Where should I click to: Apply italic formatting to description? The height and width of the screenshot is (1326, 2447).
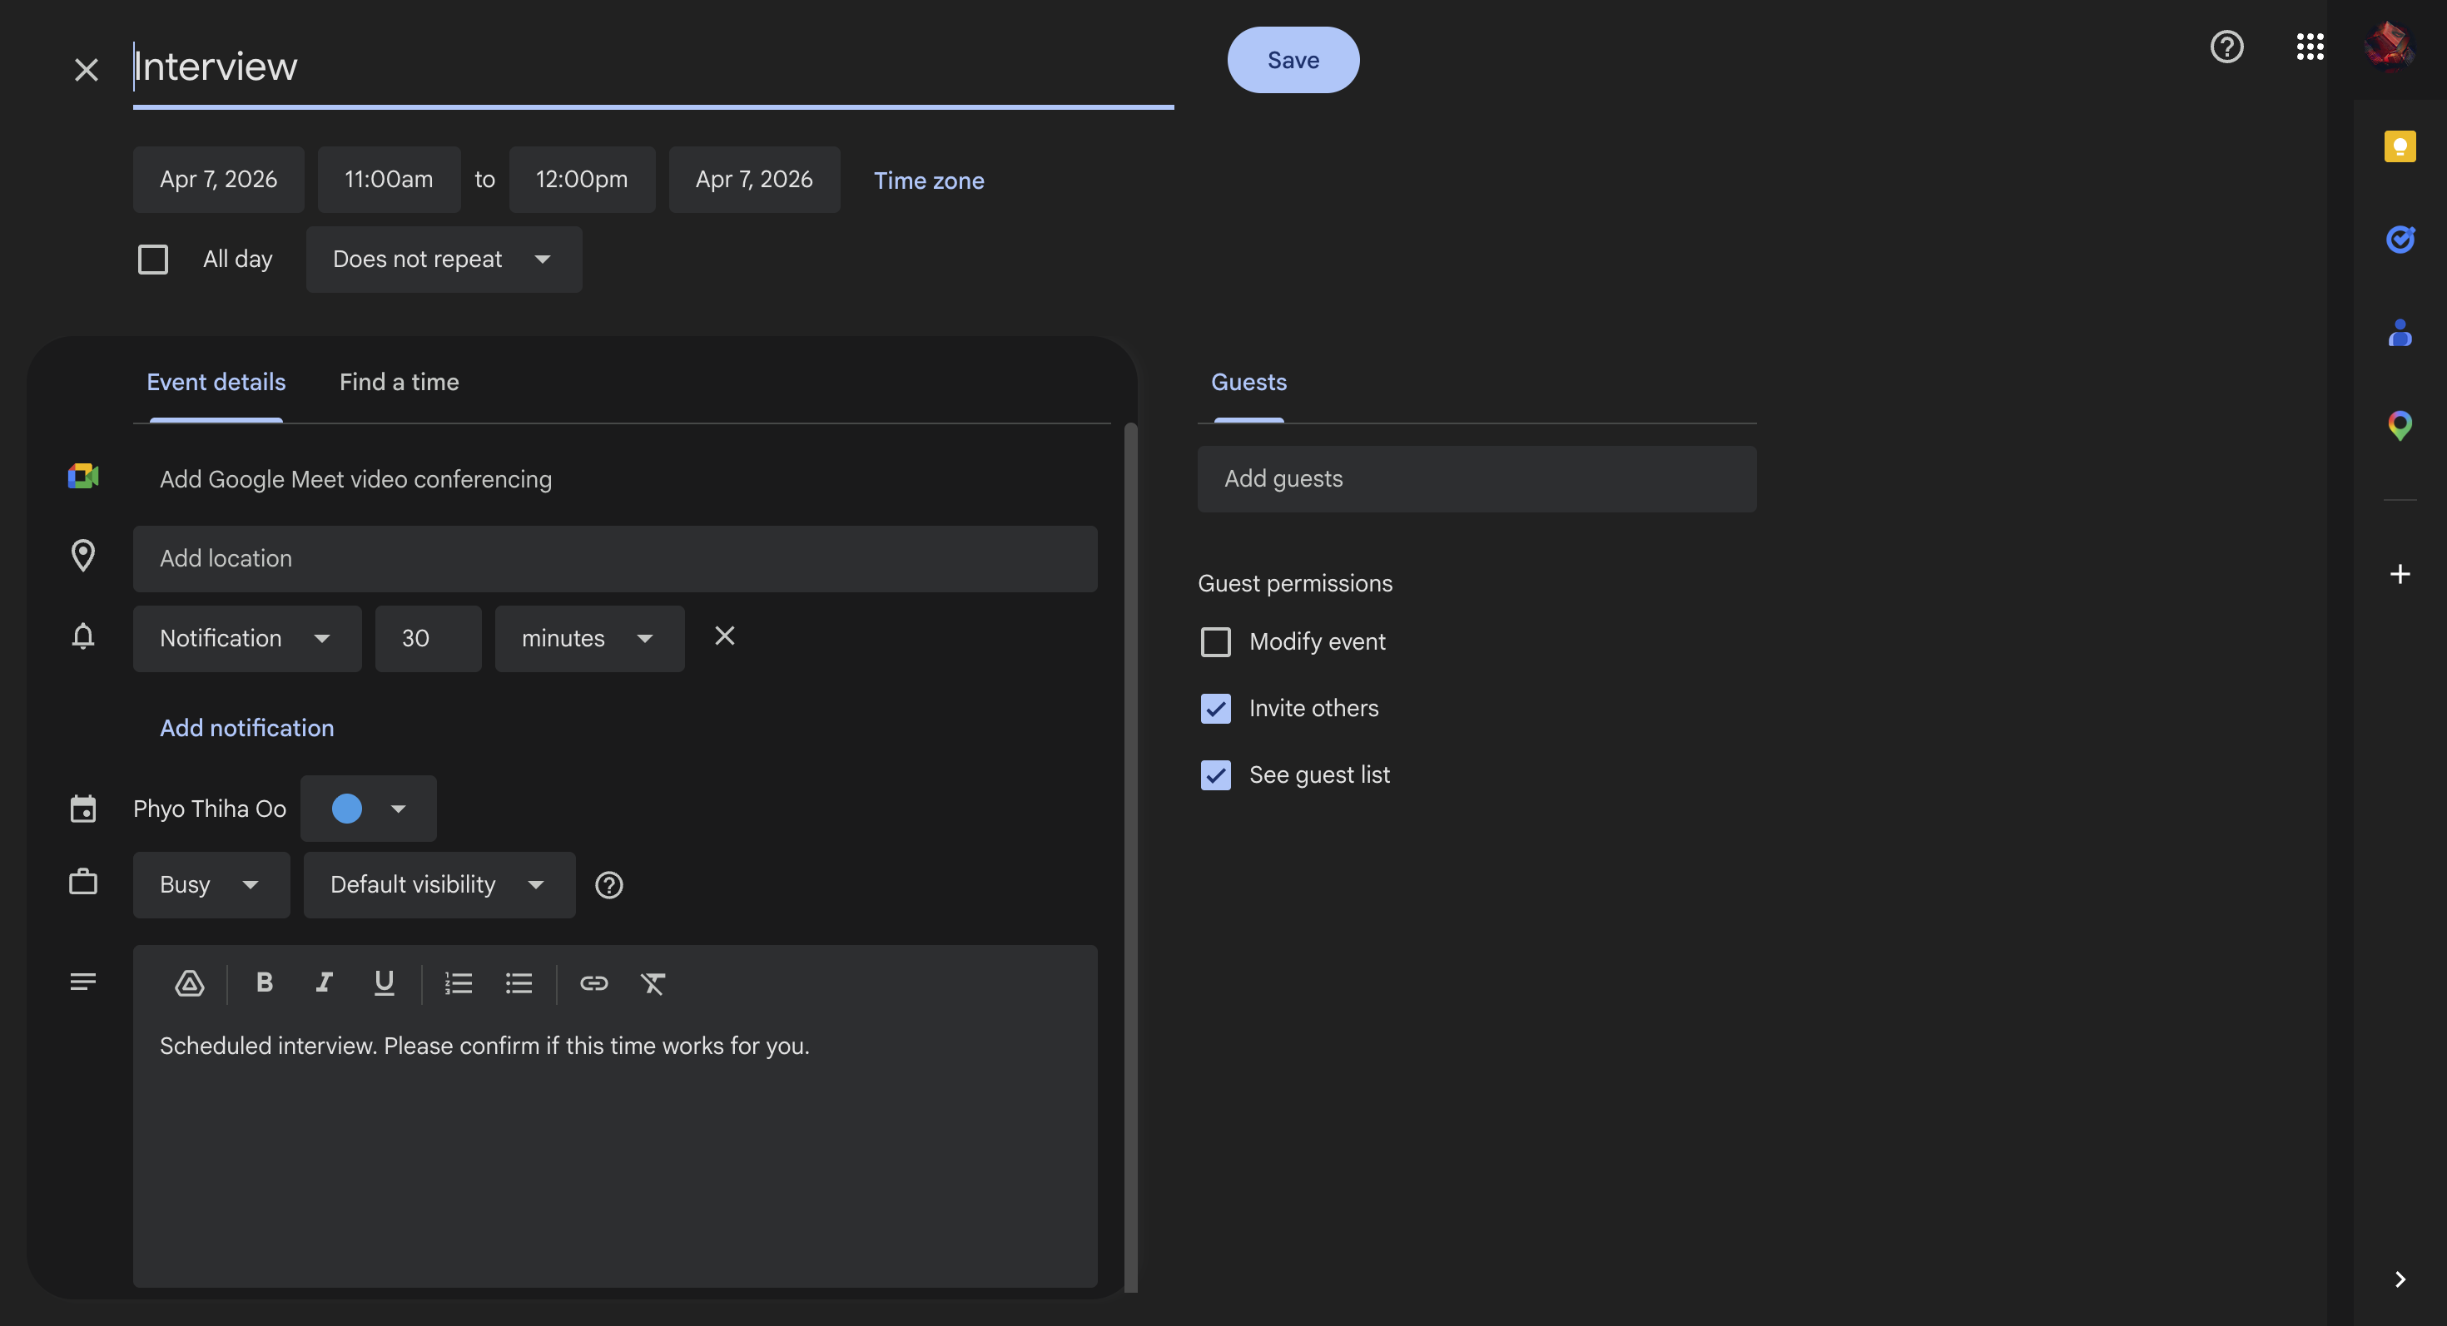[x=324, y=983]
